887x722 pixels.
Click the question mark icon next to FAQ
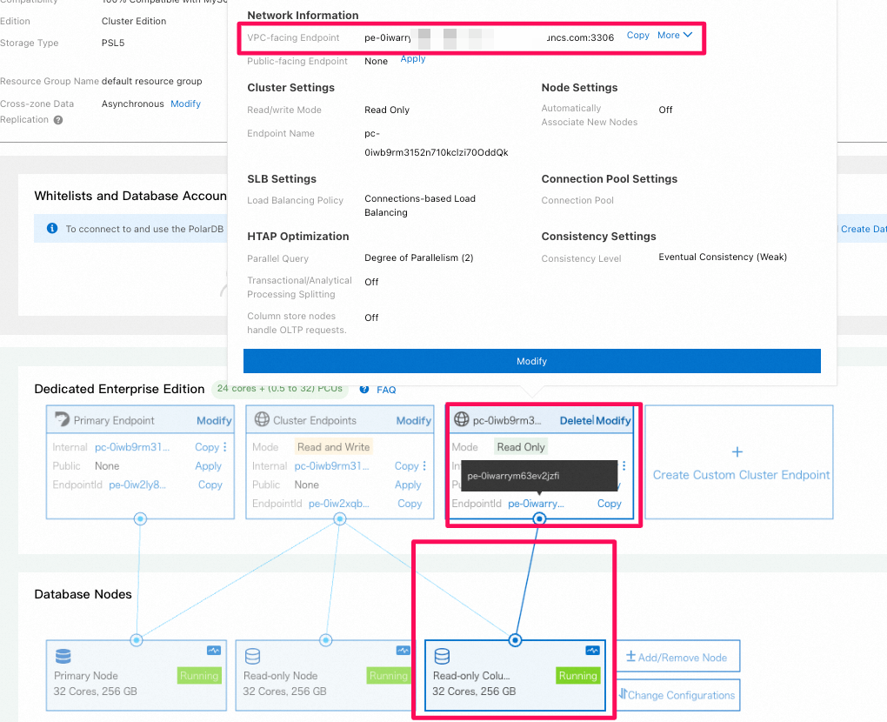(364, 390)
